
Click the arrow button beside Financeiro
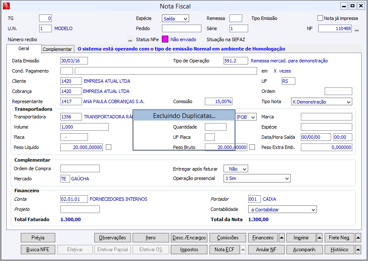pyautogui.click(x=282, y=238)
